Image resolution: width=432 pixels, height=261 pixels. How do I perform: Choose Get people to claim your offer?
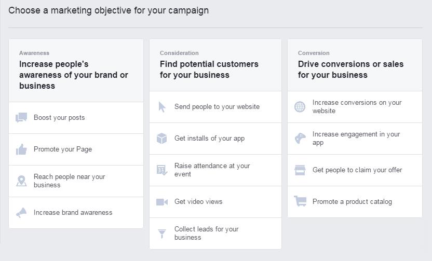355,170
